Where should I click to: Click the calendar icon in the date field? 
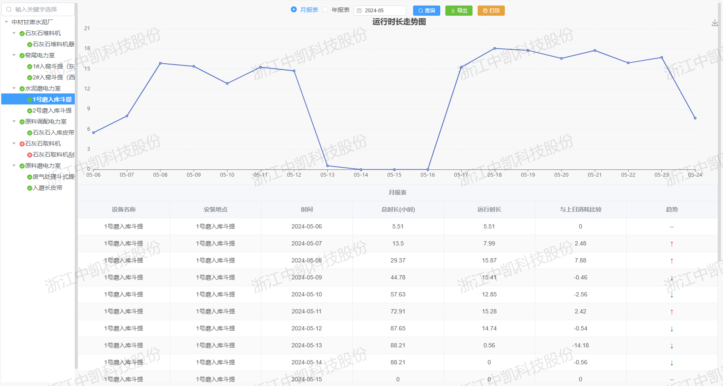click(359, 11)
